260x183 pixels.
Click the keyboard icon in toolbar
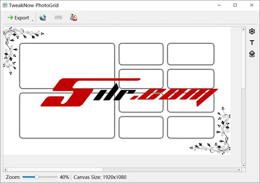(x=58, y=18)
